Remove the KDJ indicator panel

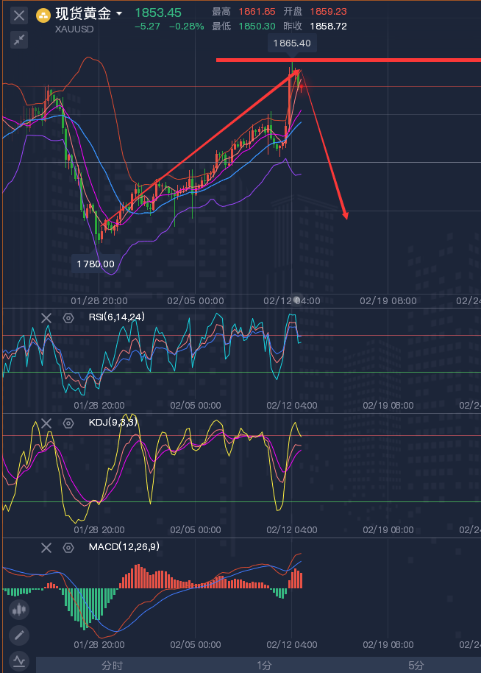point(46,423)
